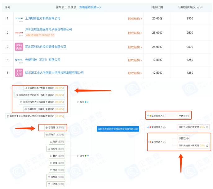Click the circle icon before 郑海荣 总经理 node

pos(46,135)
